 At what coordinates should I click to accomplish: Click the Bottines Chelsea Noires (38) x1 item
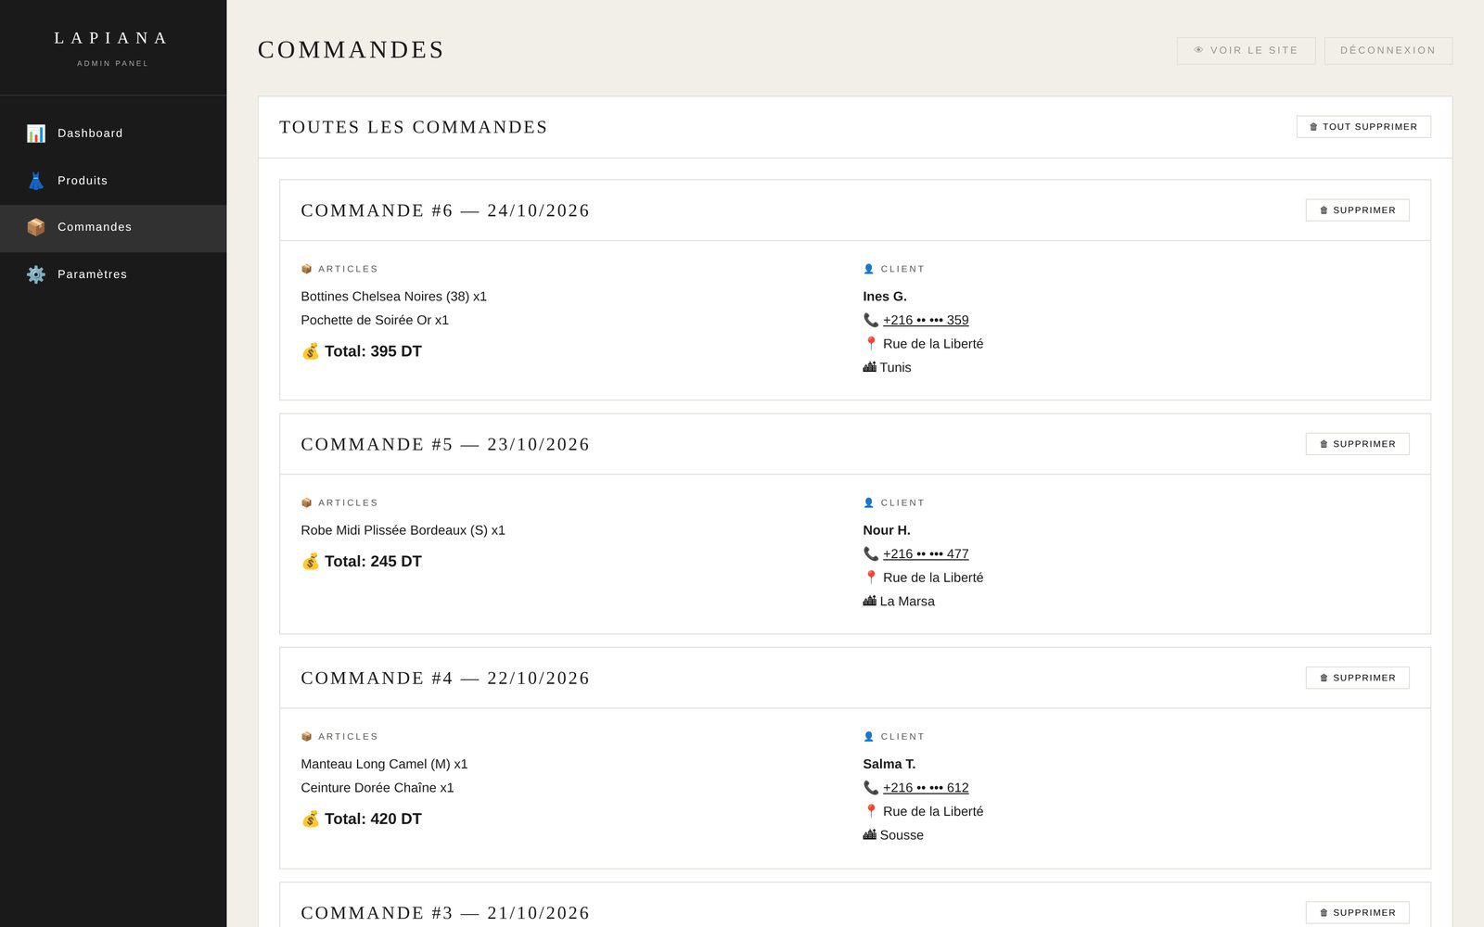[393, 297]
